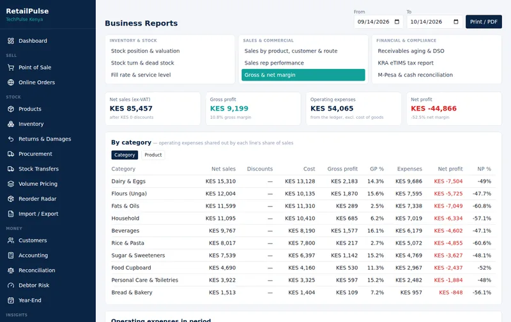
Task: Click the Customers people icon
Action: pos(11,240)
